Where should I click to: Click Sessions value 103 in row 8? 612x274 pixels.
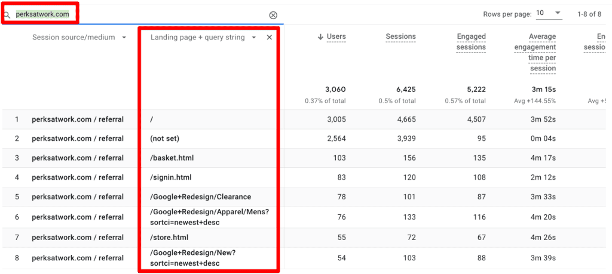(409, 258)
